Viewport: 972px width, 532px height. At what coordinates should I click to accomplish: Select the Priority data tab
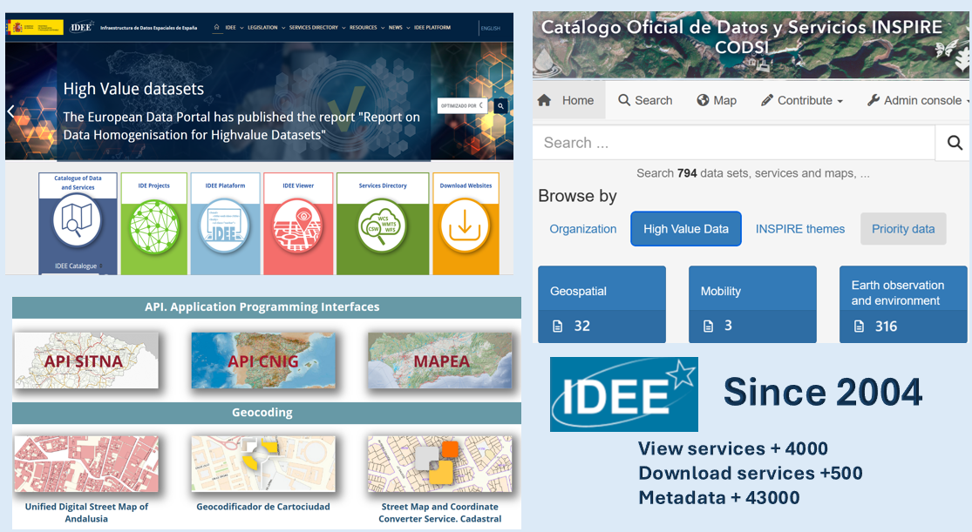pos(903,229)
